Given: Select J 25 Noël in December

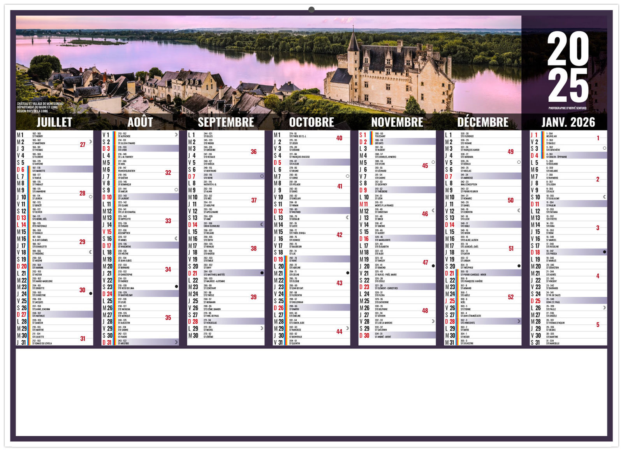Looking at the screenshot, I should coord(483,300).
